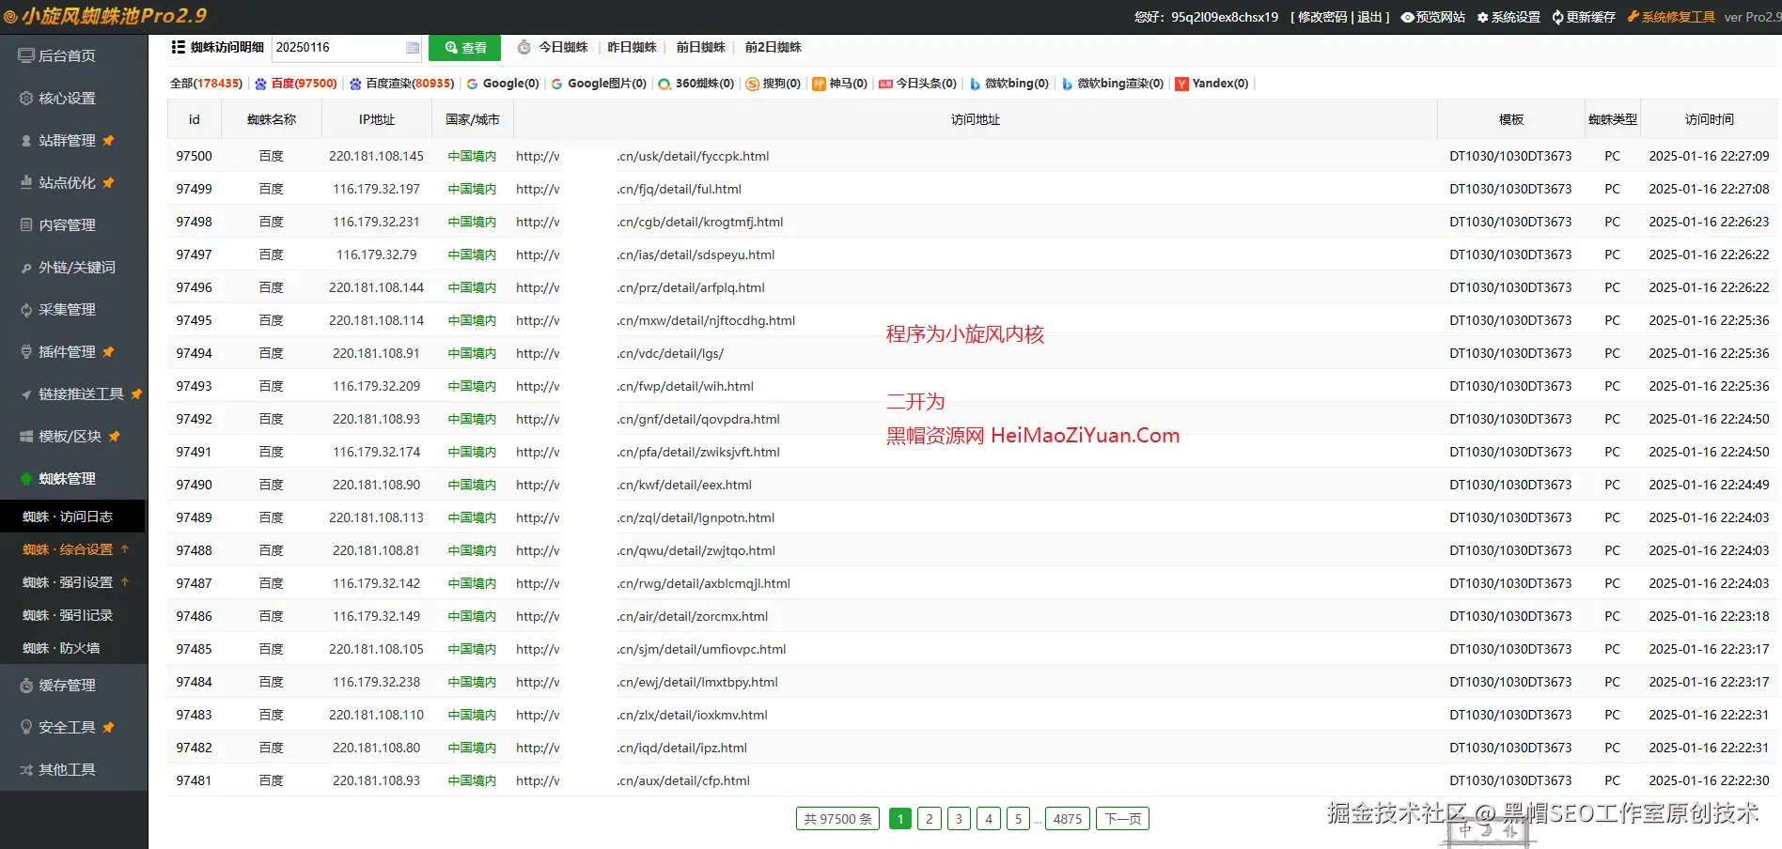1782x849 pixels.
Task: Click the eye icon for 预览网站
Action: [1407, 17]
